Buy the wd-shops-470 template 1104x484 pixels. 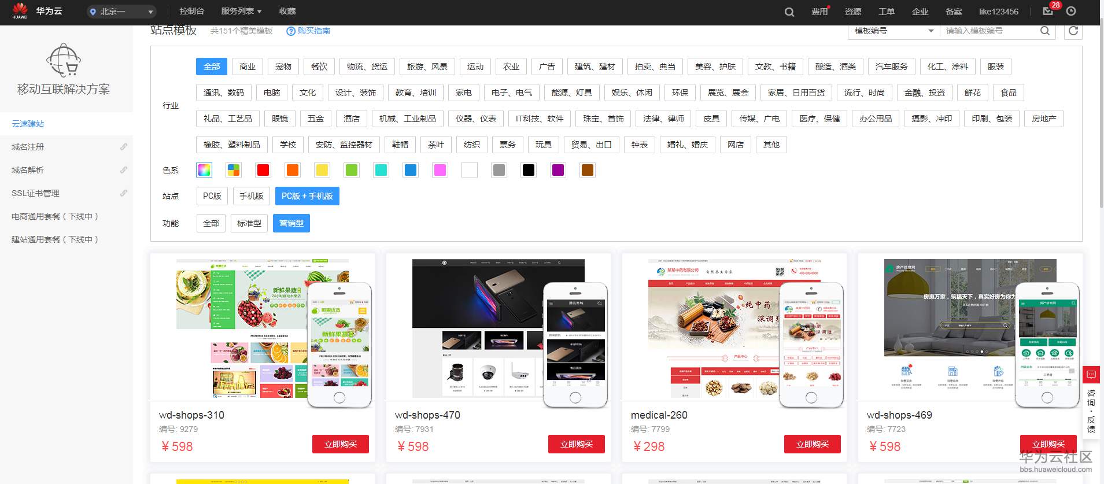point(577,444)
